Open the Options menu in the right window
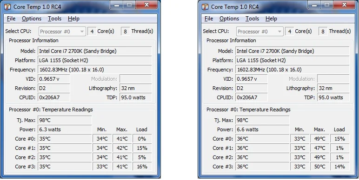 click(229, 19)
